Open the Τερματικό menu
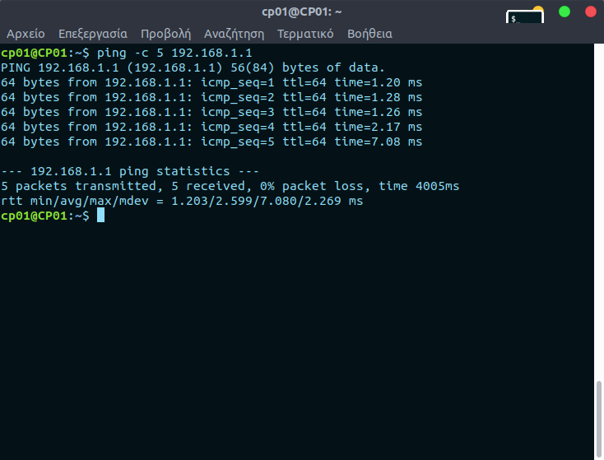 pyautogui.click(x=305, y=34)
